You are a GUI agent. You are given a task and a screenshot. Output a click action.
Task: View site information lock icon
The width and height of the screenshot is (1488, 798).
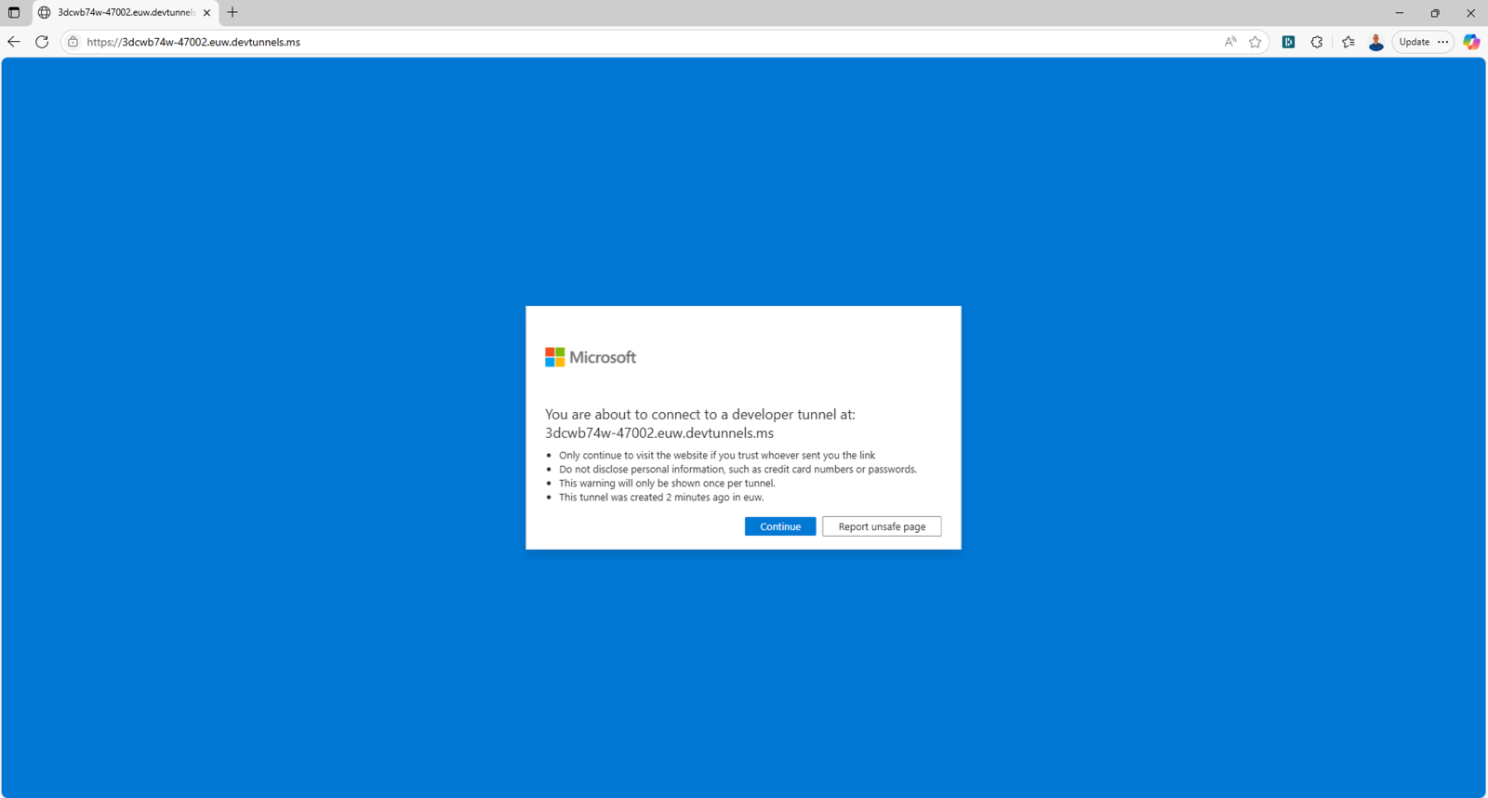pyautogui.click(x=73, y=42)
